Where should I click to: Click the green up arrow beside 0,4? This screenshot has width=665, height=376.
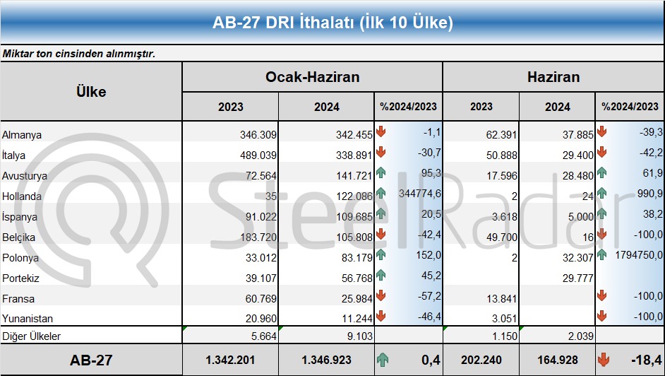click(x=383, y=360)
